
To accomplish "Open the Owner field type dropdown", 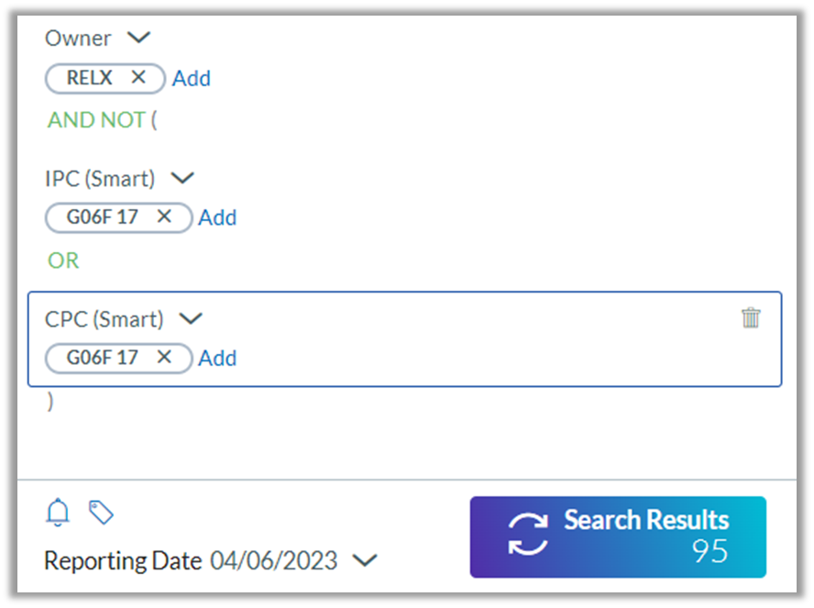I will coord(137,38).
